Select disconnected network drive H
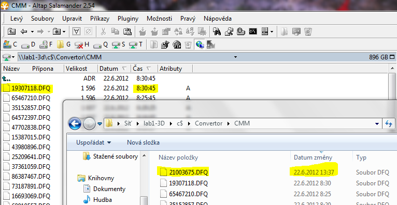The height and width of the screenshot is (205, 397). [x=82, y=44]
